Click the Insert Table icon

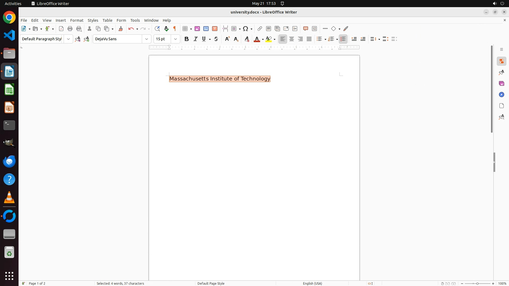[x=185, y=29]
